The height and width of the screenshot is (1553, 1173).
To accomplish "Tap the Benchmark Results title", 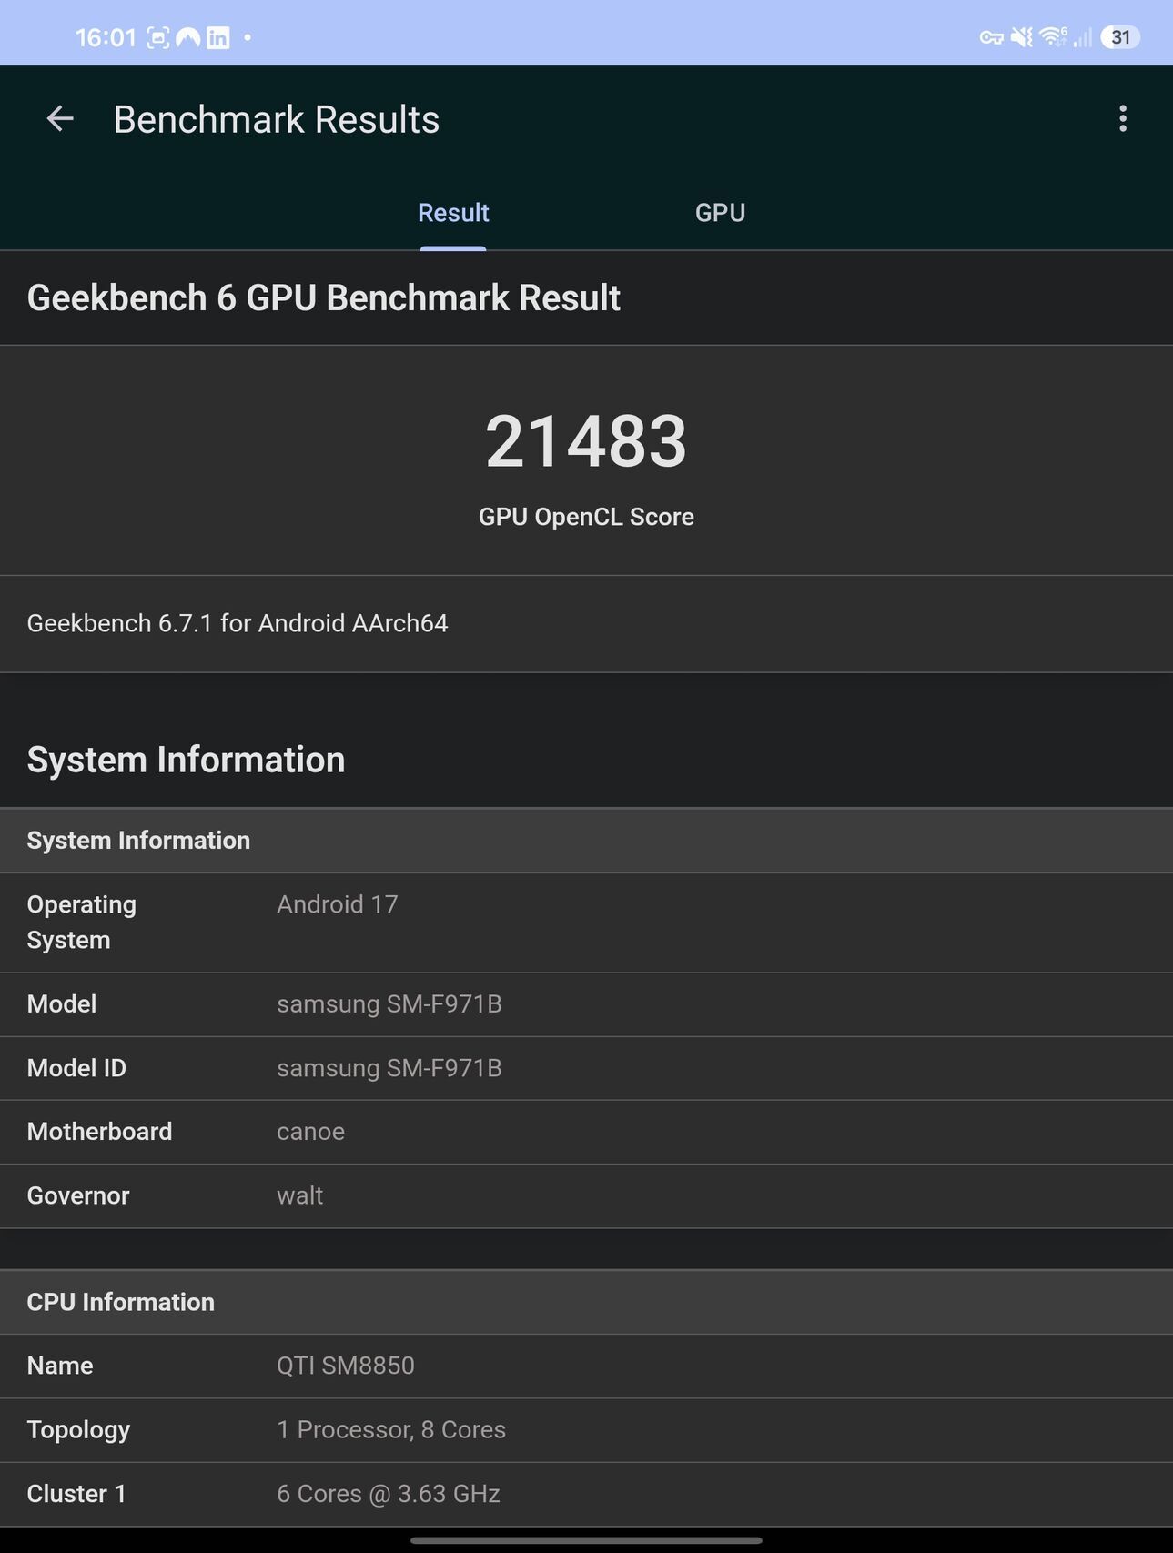I will click(x=277, y=119).
